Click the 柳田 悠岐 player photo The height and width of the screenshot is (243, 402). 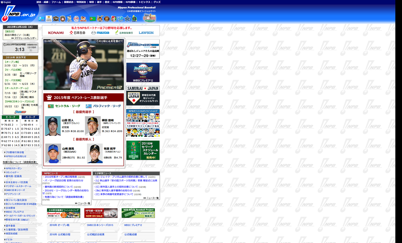tap(93, 126)
